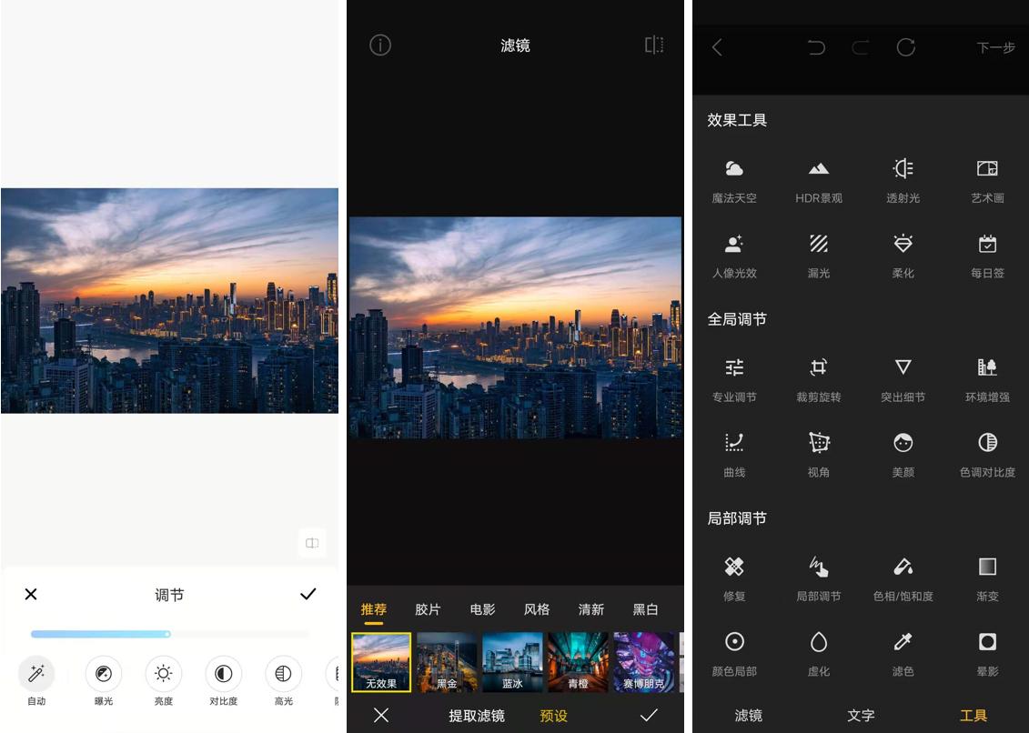This screenshot has height=733, width=1029.
Task: Open the 曝光 (Exposure) adjustment
Action: [103, 682]
